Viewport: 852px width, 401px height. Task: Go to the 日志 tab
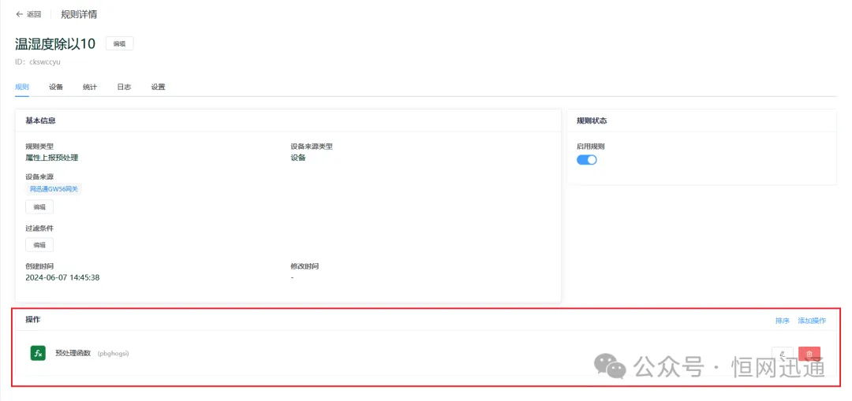[x=124, y=87]
